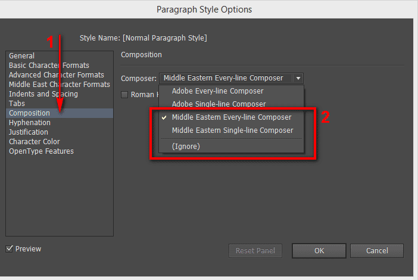418x280 pixels.
Task: Show Middle East Character Formats
Action: point(60,85)
